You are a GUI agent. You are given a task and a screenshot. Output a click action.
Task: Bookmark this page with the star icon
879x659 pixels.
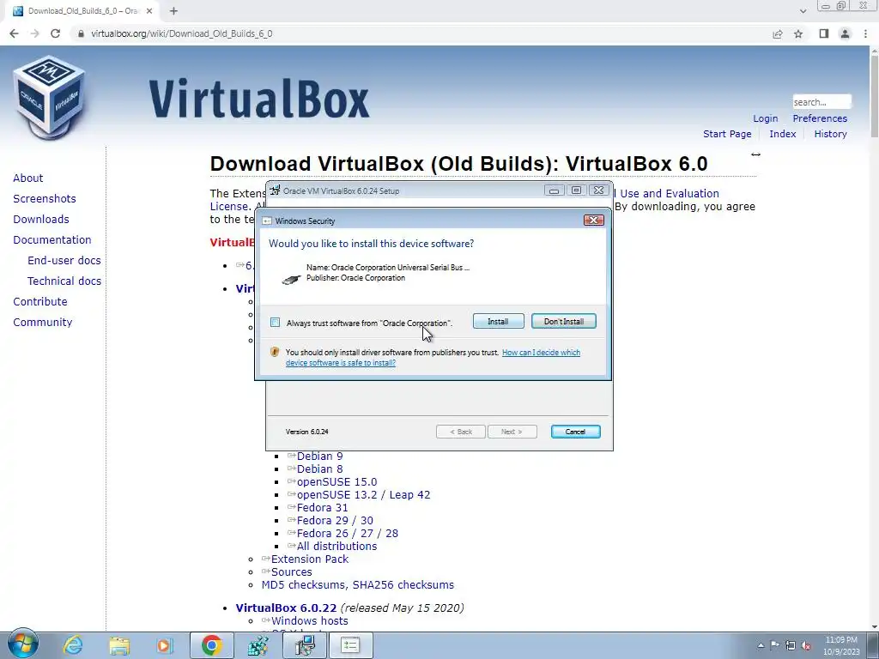(x=798, y=34)
